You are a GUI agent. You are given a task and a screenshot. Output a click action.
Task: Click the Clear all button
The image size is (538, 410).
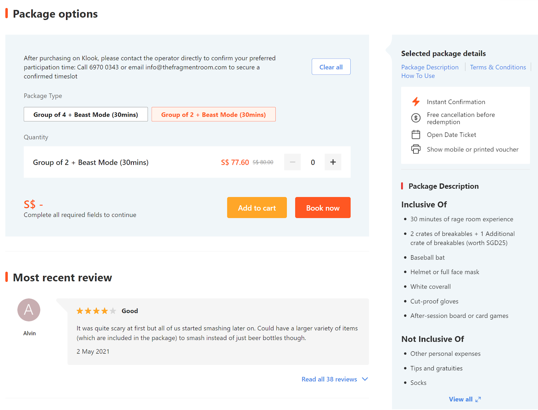[331, 67]
